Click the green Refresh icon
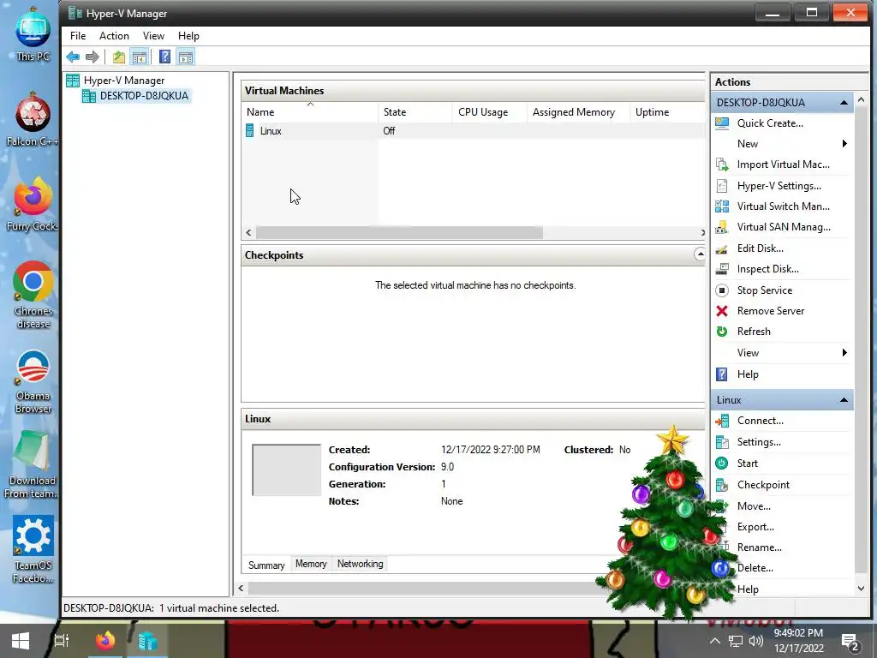This screenshot has width=877, height=658. pyautogui.click(x=722, y=332)
